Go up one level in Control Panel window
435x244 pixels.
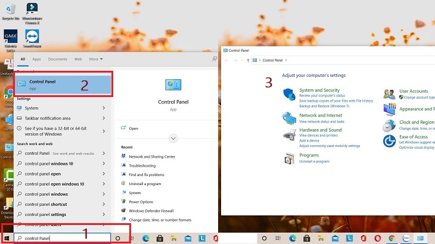(248, 60)
